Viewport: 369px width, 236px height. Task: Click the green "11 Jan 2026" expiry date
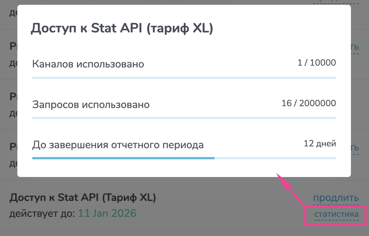[107, 214]
